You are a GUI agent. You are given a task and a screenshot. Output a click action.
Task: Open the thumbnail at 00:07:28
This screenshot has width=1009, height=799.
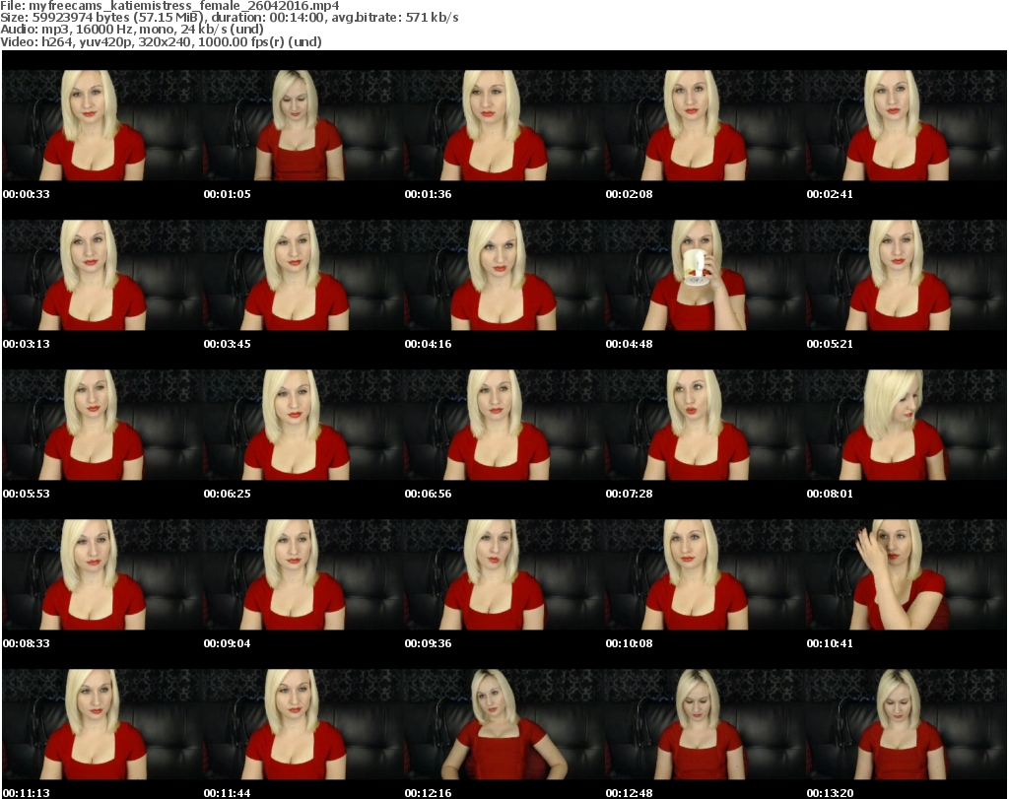tap(705, 426)
